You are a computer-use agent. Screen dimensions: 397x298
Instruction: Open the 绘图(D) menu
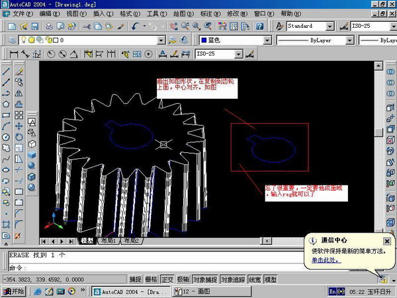(x=183, y=13)
